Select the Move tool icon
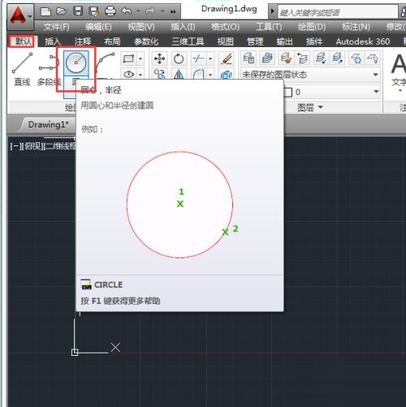The image size is (406, 407). point(159,58)
